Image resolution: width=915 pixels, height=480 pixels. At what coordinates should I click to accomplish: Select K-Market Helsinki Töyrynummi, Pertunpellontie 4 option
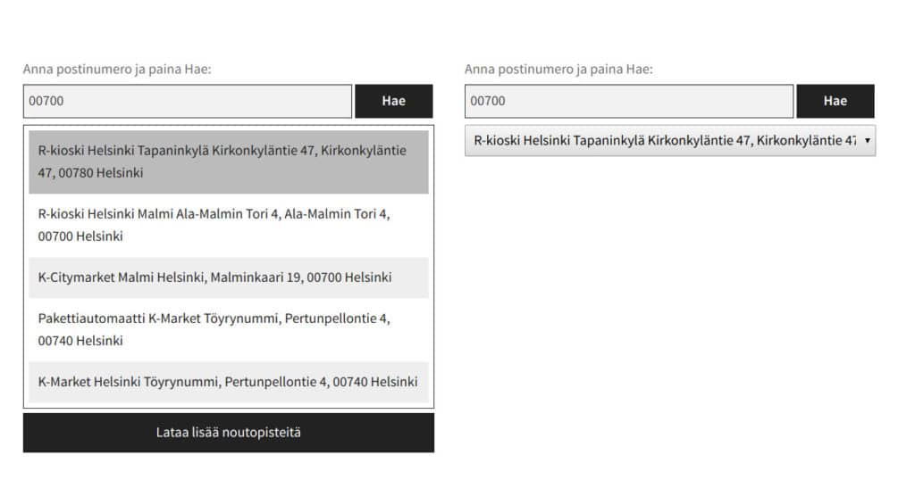pos(229,382)
